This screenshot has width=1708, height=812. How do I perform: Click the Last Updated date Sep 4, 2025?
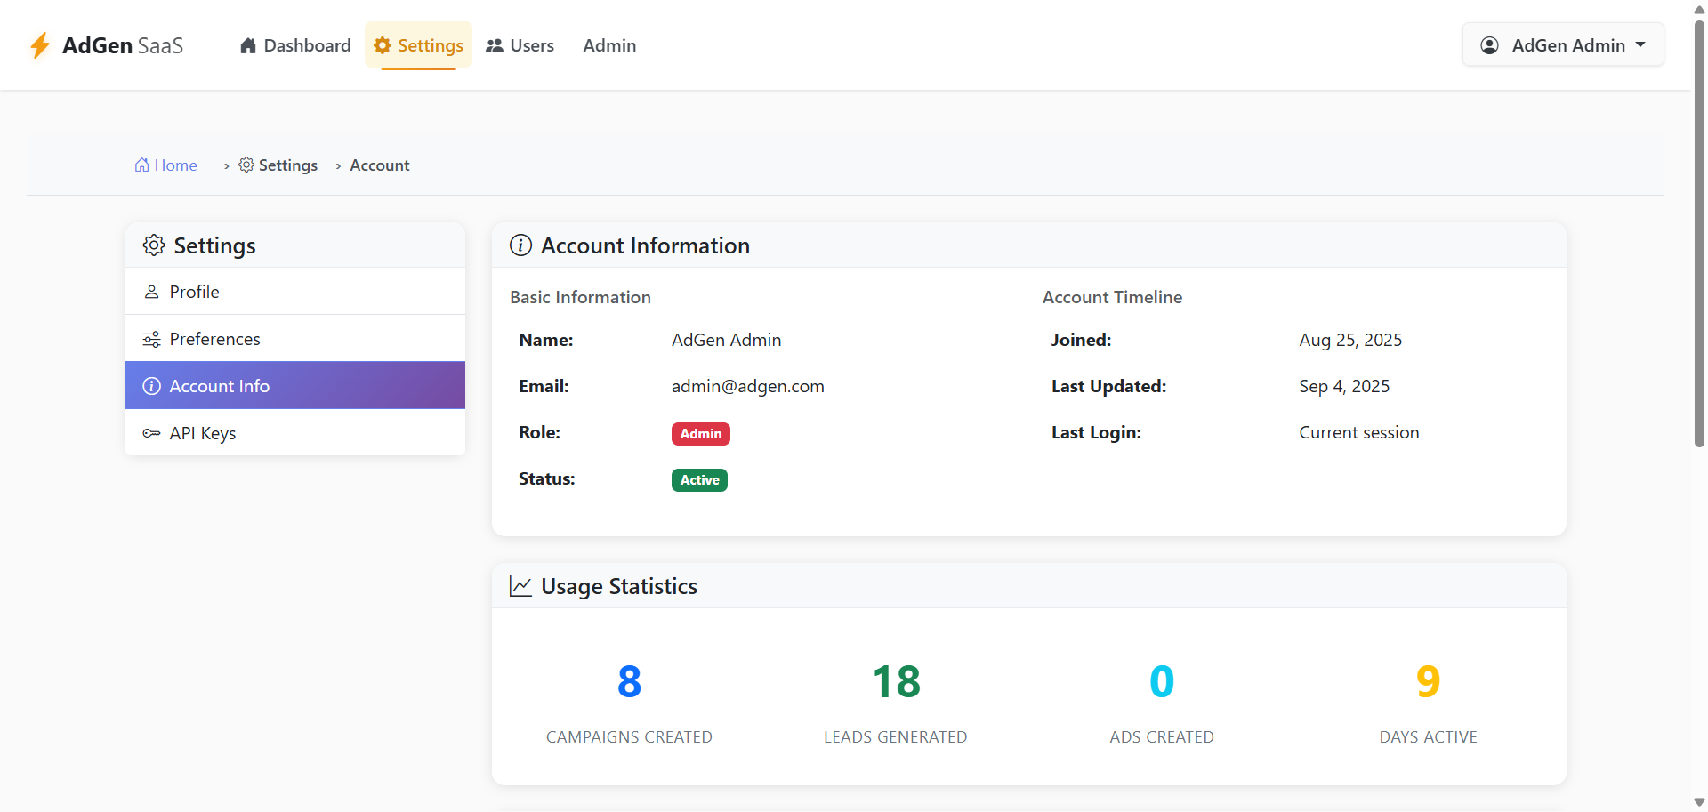click(x=1344, y=387)
